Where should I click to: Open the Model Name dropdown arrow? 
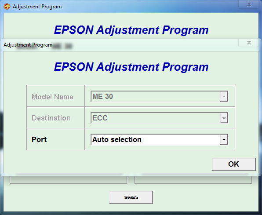(x=224, y=96)
